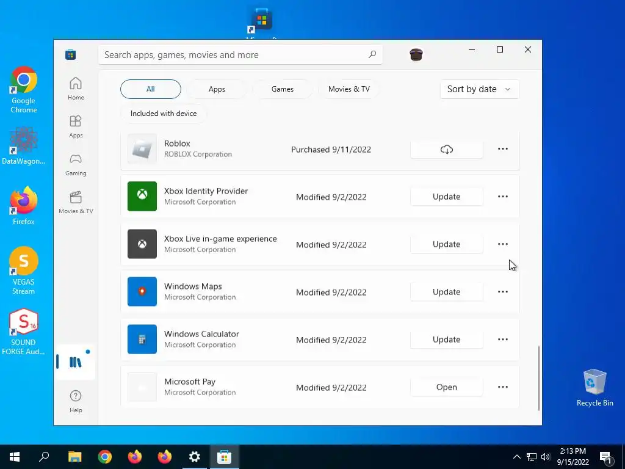625x469 pixels.
Task: Open more options for Windows Maps
Action: 503,291
